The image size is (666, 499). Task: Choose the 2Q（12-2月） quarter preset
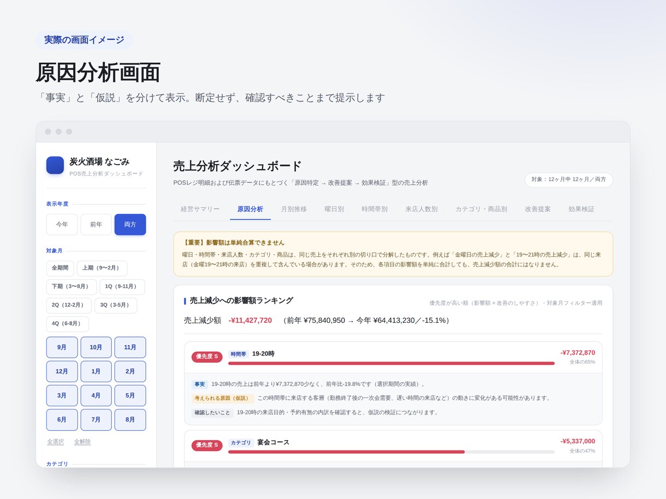tap(69, 305)
